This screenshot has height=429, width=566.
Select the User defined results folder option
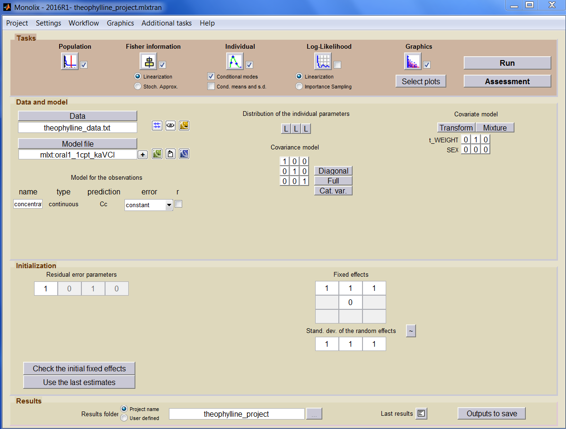tap(124, 418)
